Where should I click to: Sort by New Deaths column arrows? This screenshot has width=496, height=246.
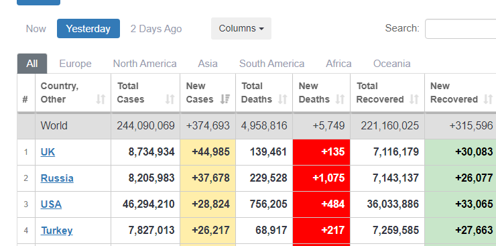pyautogui.click(x=340, y=99)
